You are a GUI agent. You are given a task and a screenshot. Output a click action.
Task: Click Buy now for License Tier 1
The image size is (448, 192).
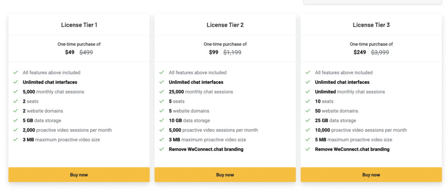(x=79, y=175)
